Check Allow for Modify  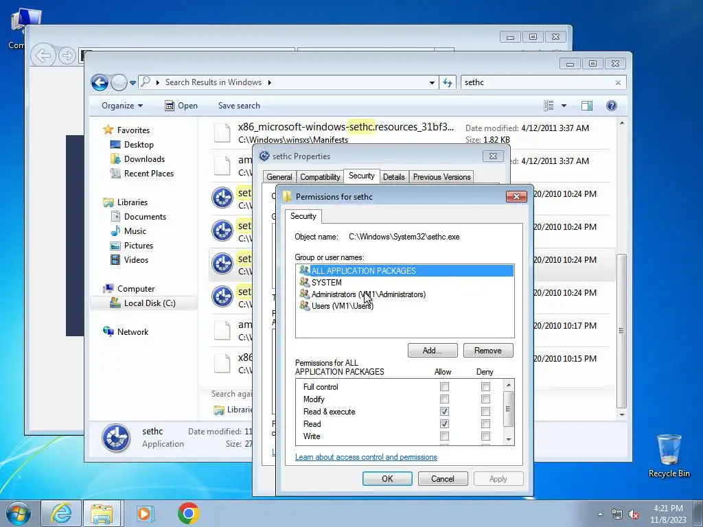coord(444,399)
